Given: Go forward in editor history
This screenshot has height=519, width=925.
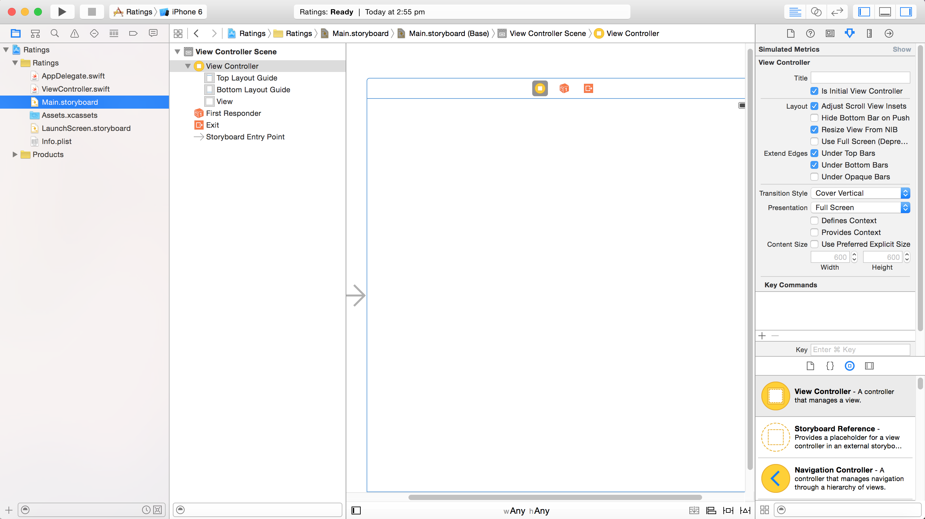Looking at the screenshot, I should [214, 33].
